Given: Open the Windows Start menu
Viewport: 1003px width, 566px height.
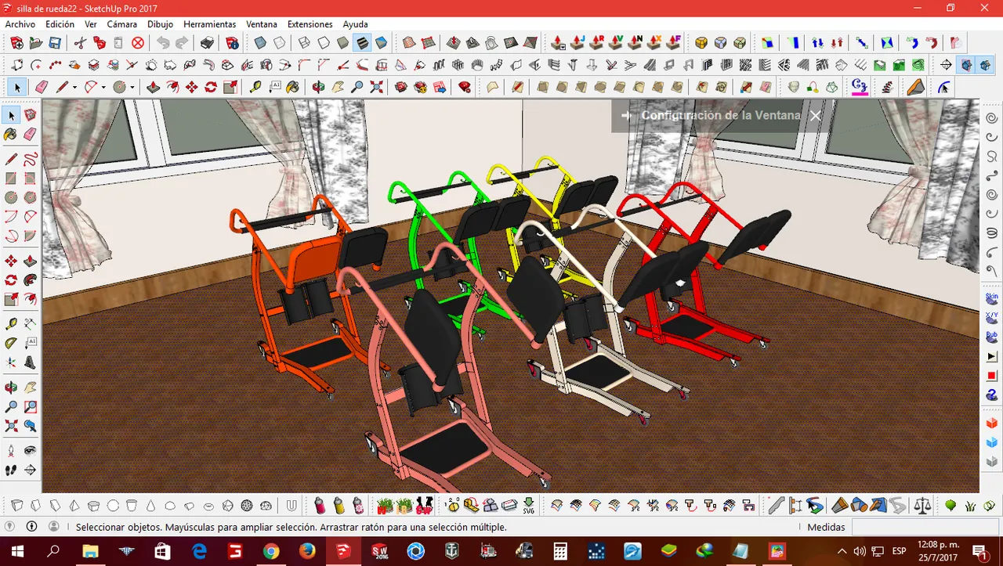Looking at the screenshot, I should click(x=17, y=552).
